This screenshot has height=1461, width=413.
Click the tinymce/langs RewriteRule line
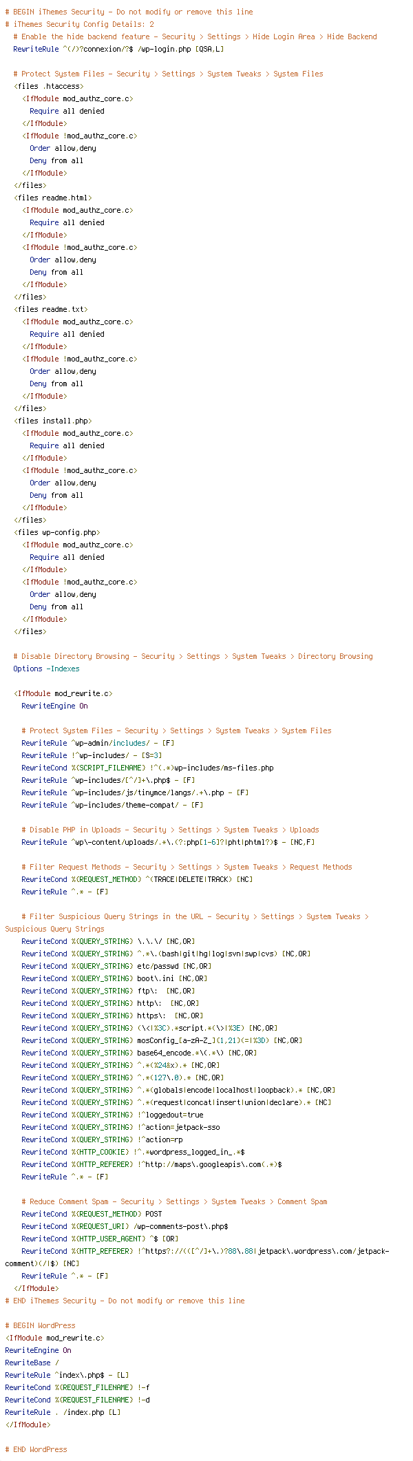[135, 792]
